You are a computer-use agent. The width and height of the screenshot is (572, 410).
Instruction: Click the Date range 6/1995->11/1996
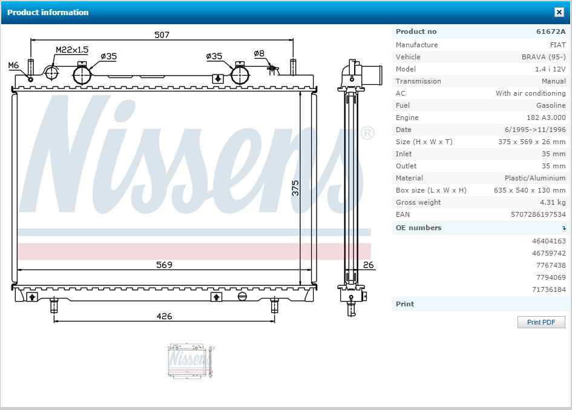click(535, 129)
